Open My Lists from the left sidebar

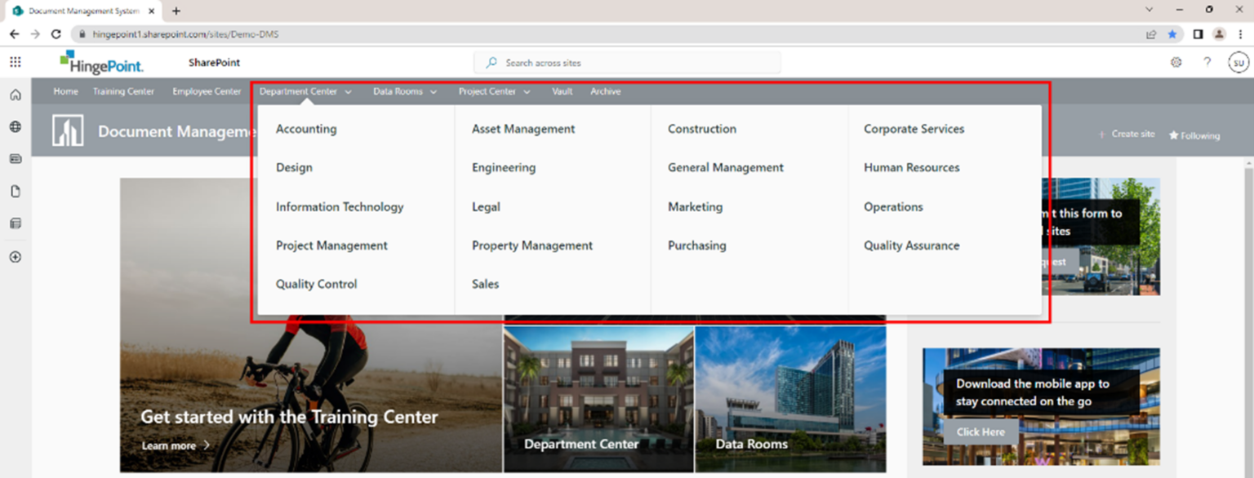pyautogui.click(x=15, y=224)
